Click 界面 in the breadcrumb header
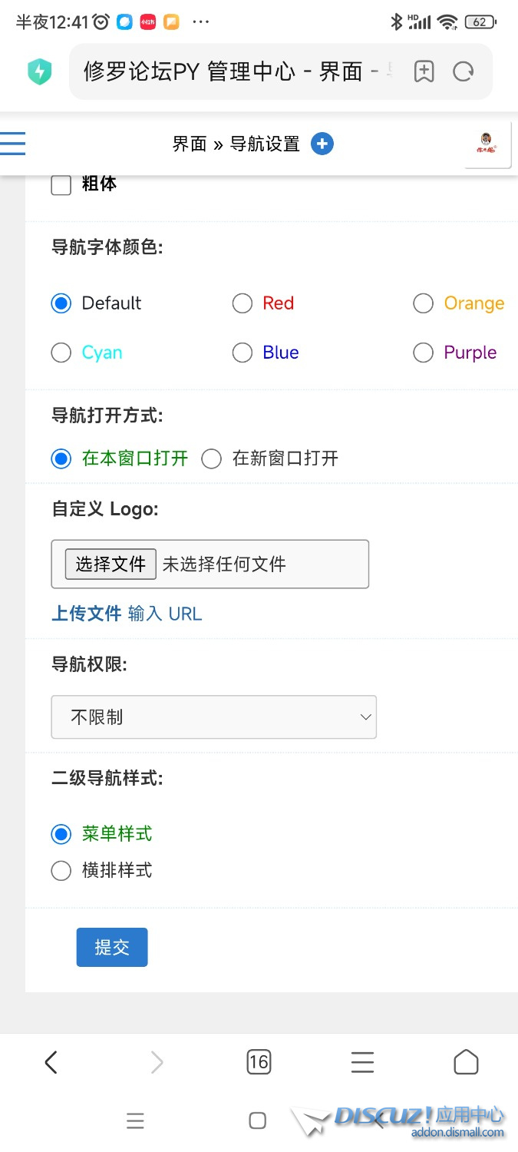 coord(190,144)
